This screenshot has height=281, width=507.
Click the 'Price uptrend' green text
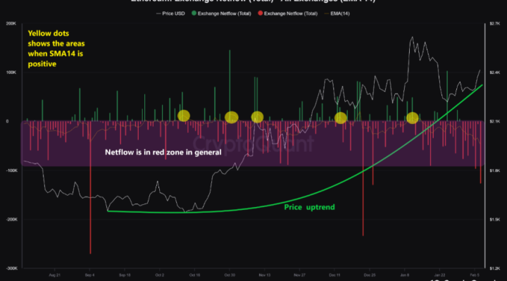point(309,207)
